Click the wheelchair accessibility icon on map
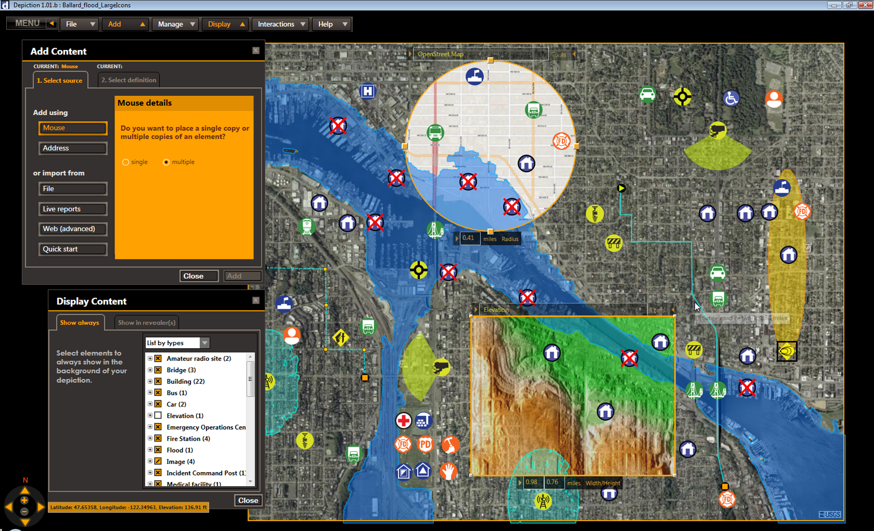The height and width of the screenshot is (531, 874). pyautogui.click(x=731, y=98)
